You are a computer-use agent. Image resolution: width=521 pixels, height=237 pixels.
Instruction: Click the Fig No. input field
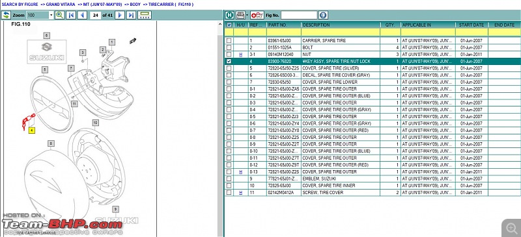click(x=299, y=15)
